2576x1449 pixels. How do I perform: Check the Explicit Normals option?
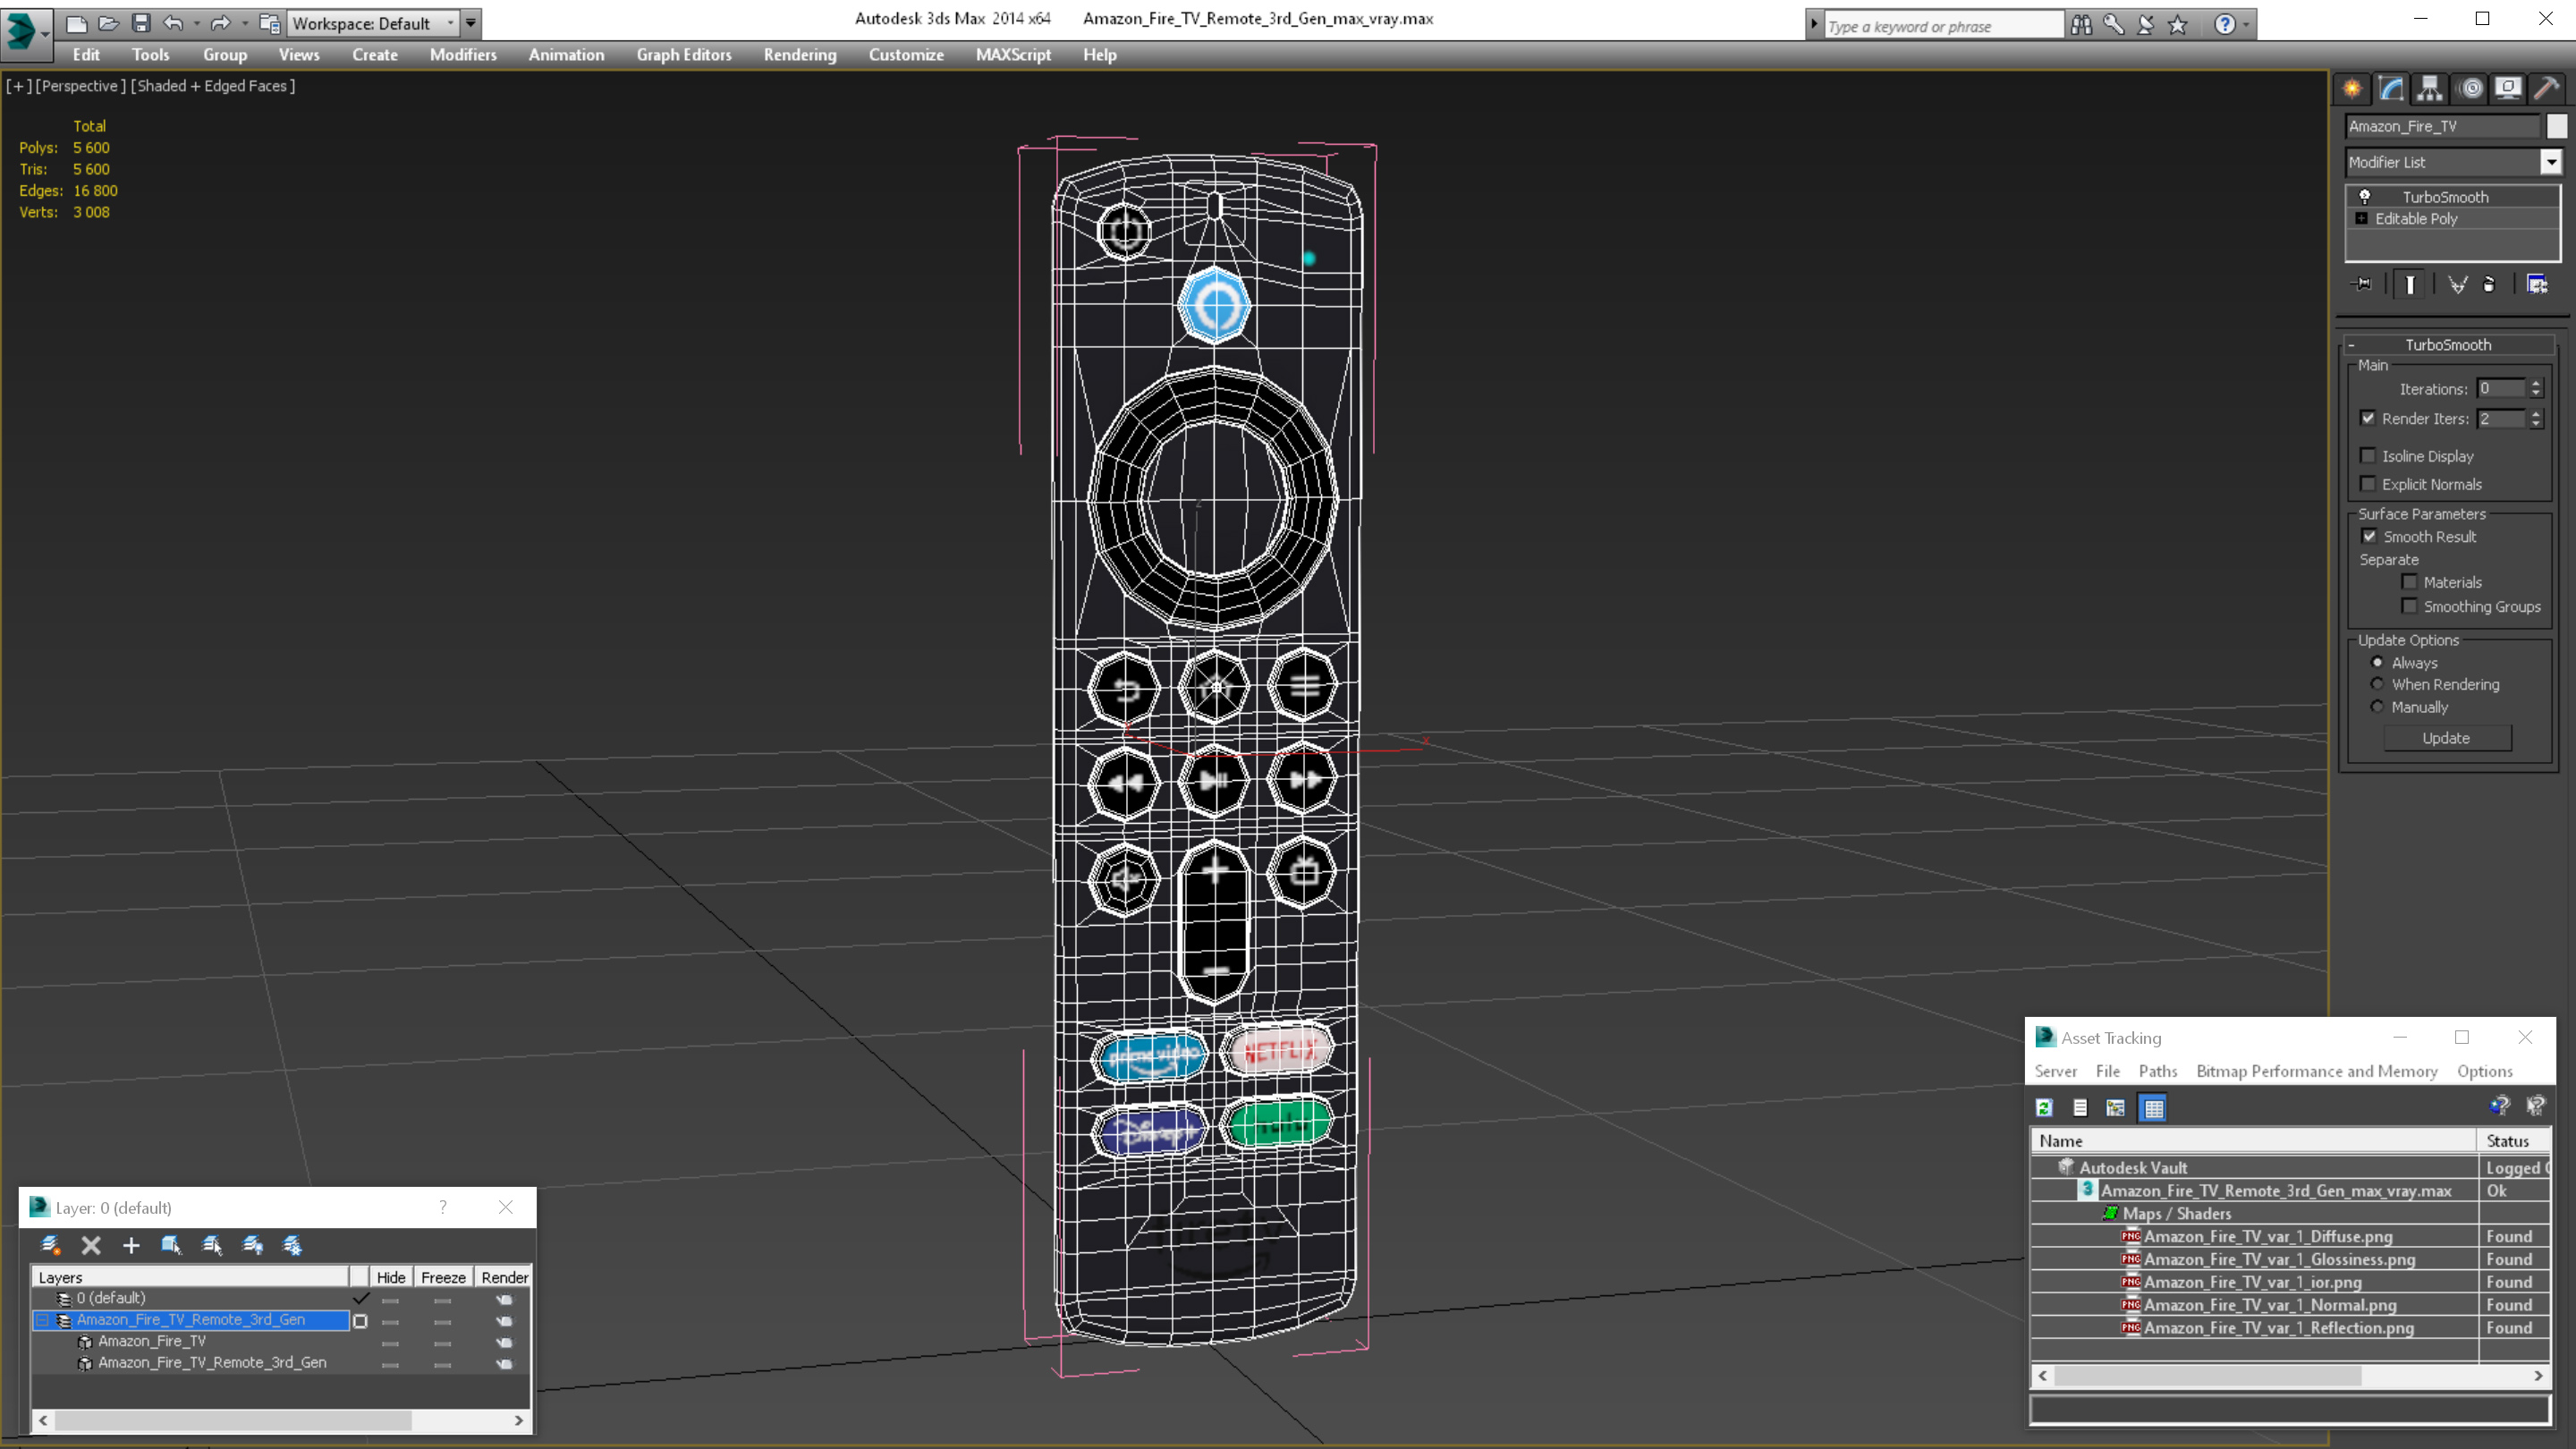click(2368, 484)
